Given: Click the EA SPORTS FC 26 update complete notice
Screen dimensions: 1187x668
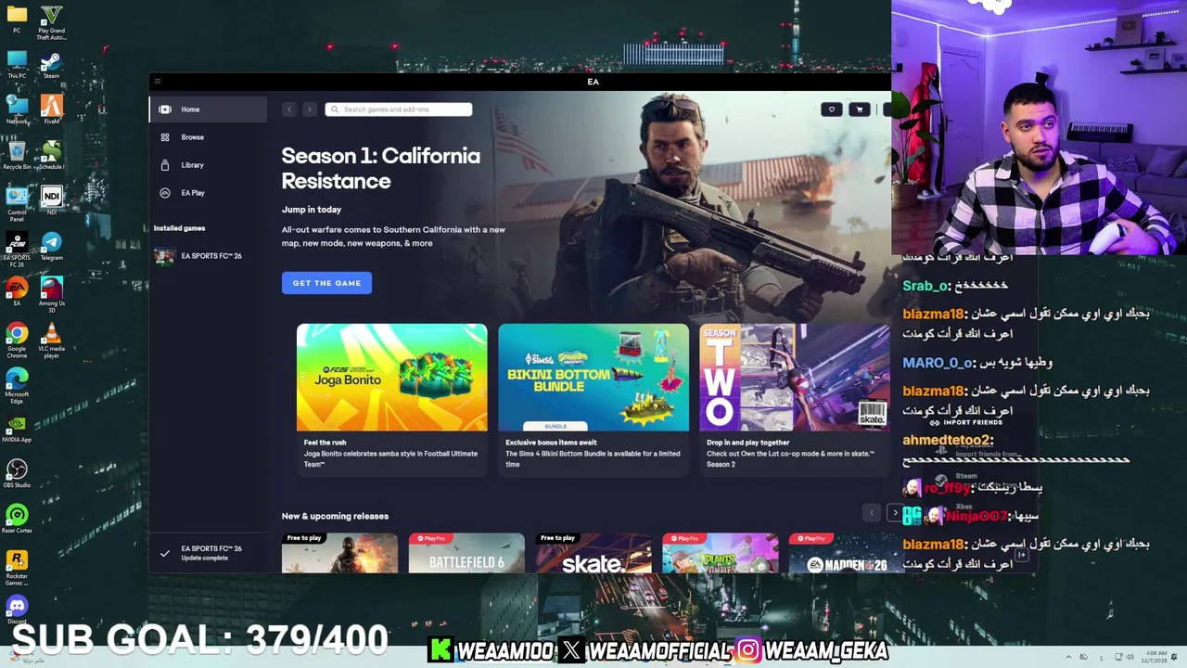Looking at the screenshot, I should click(x=208, y=553).
